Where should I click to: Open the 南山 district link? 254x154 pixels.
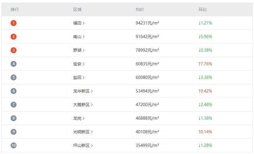point(79,37)
